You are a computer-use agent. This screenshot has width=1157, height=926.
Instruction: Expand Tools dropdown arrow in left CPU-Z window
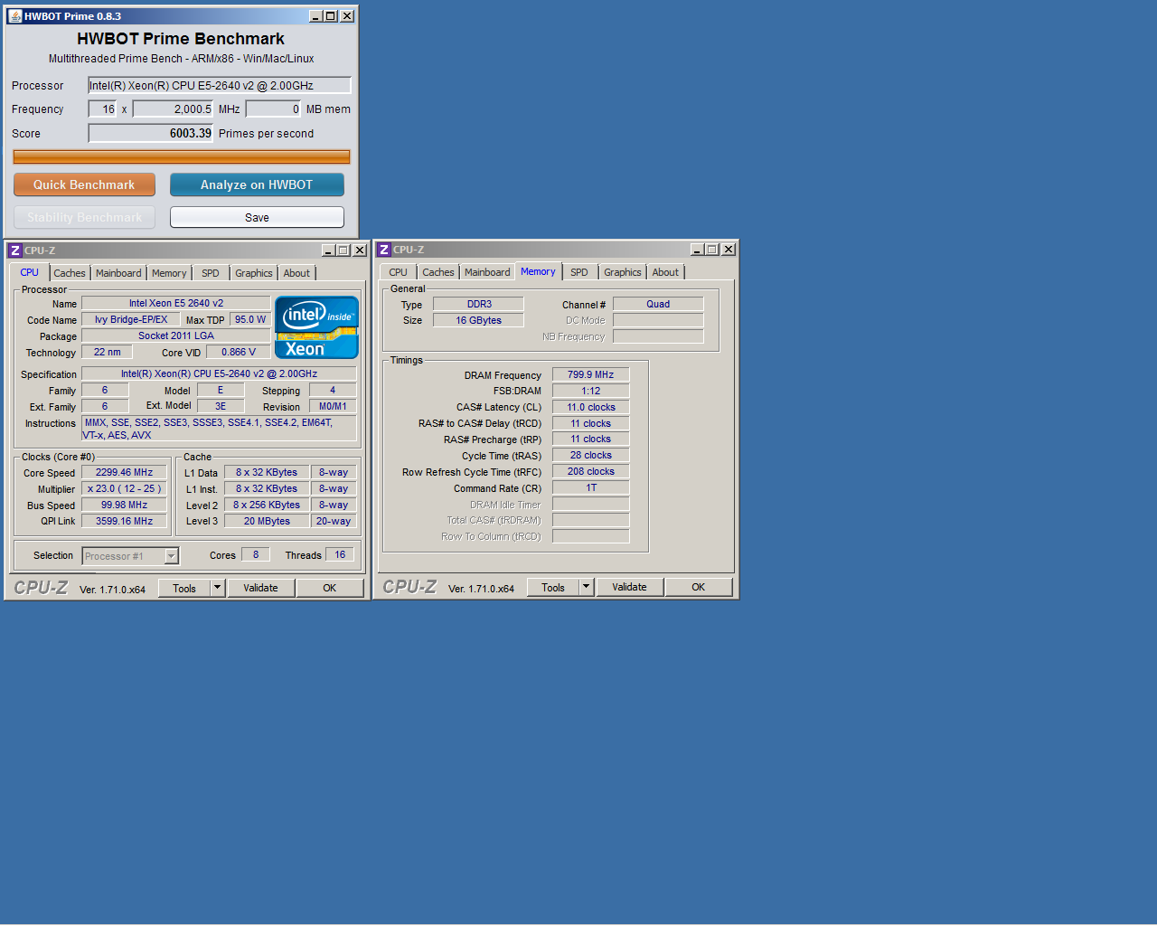coord(217,588)
